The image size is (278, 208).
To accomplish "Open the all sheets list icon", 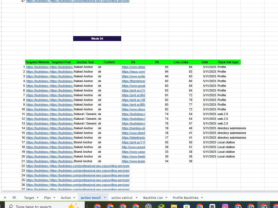I will pyautogui.click(x=14, y=197).
